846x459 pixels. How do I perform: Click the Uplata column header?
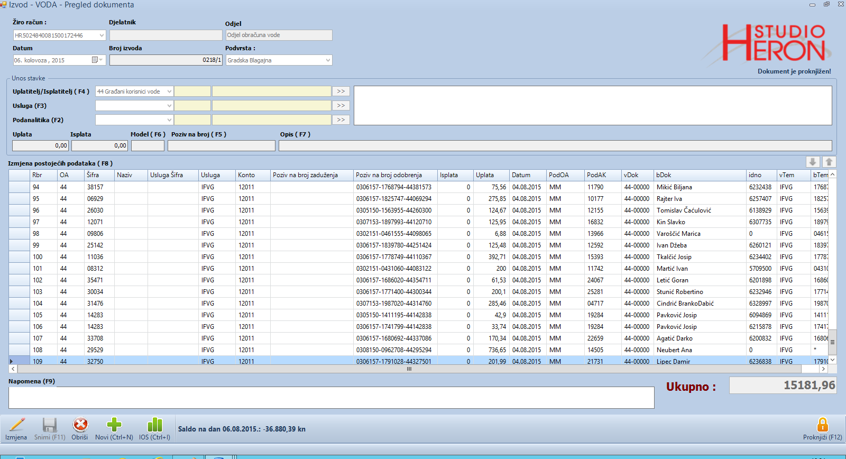pyautogui.click(x=492, y=175)
